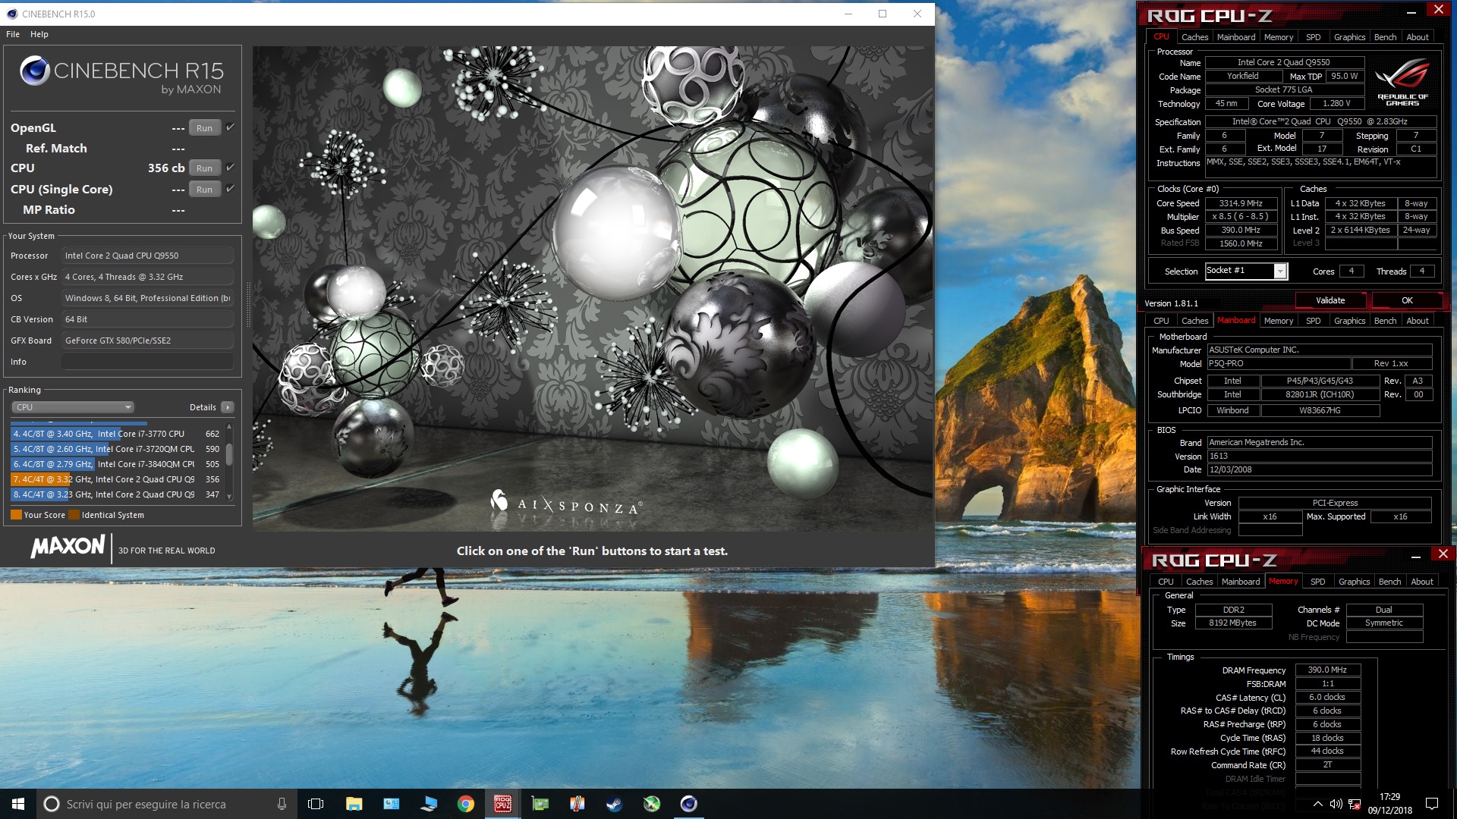
Task: Click the Identical System color swatch
Action: pyautogui.click(x=74, y=515)
